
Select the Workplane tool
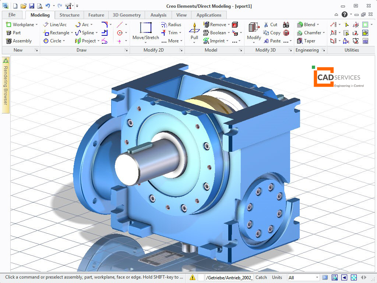pos(22,25)
